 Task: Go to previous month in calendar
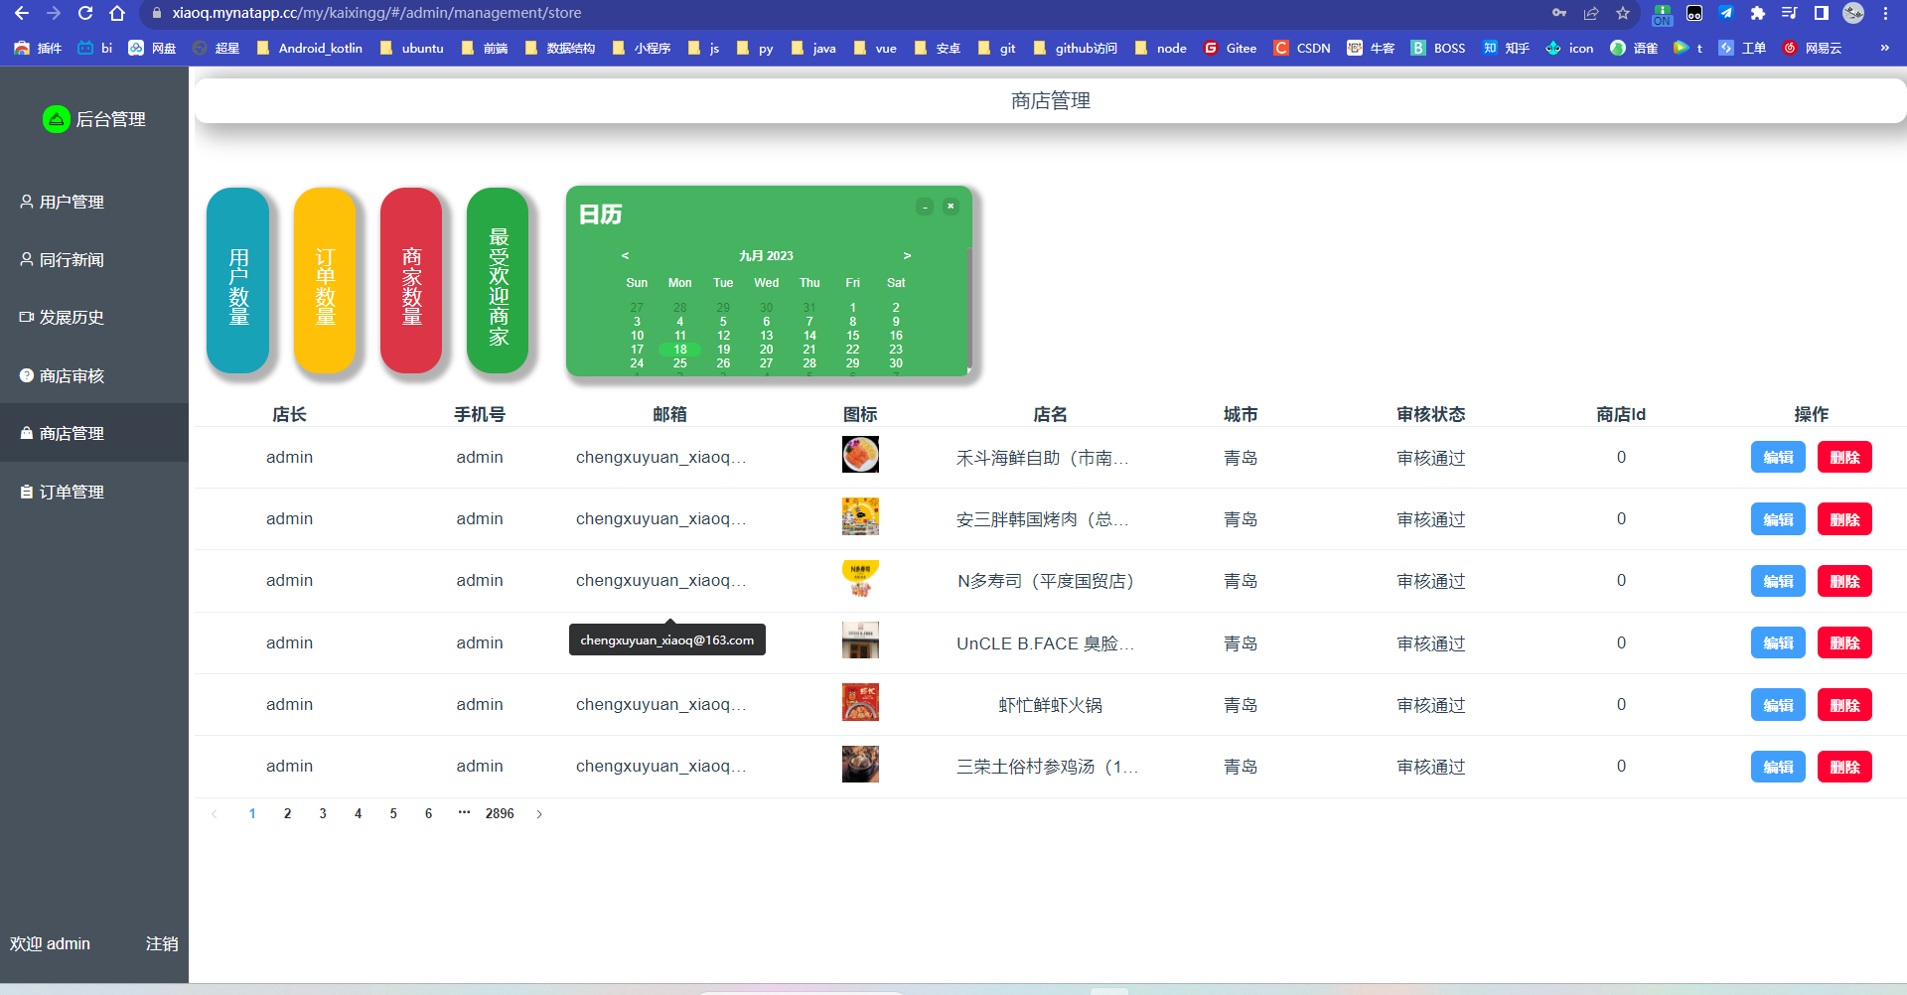pos(625,256)
